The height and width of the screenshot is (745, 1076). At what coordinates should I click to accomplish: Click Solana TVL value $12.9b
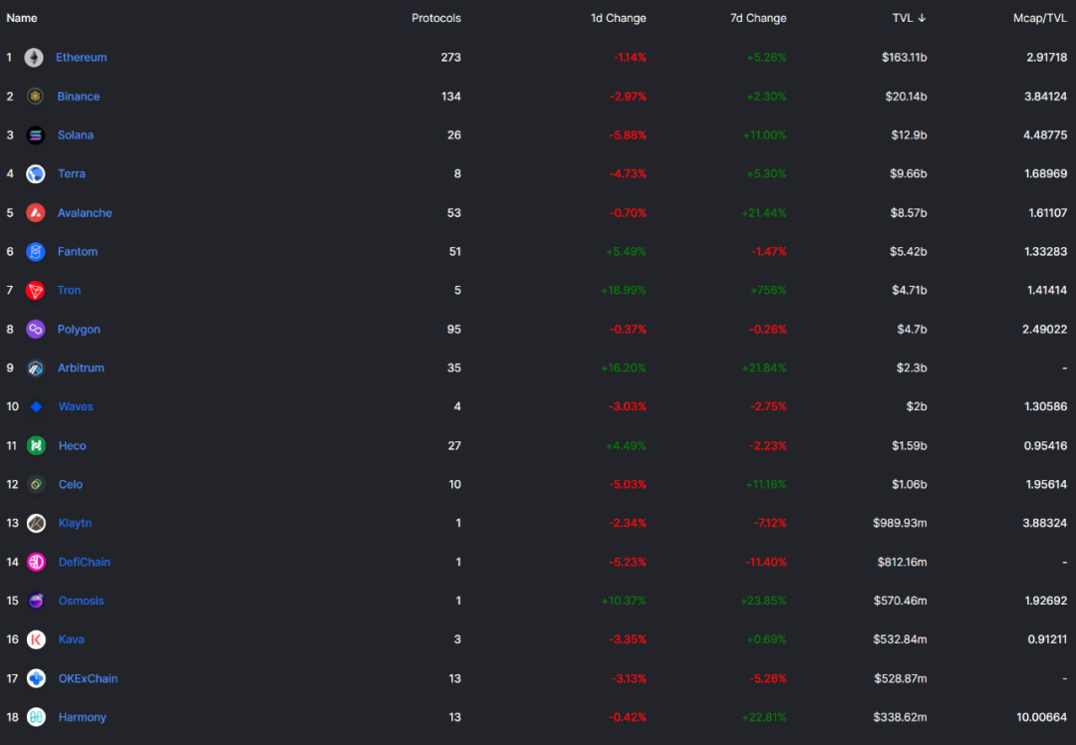[x=910, y=135]
